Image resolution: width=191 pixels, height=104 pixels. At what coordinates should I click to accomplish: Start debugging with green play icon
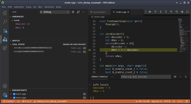coord(41,12)
